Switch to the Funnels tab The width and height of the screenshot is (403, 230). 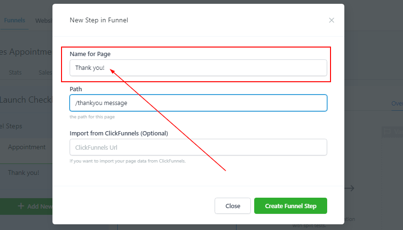(14, 20)
